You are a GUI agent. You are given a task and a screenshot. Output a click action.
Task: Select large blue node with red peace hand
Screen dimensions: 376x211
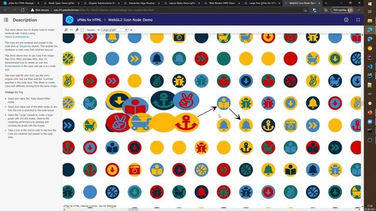pyautogui.click(x=186, y=100)
